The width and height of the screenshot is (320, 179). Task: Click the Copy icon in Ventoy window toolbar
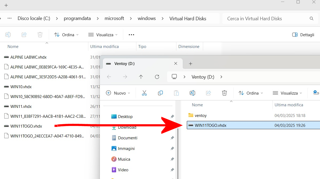(x=160, y=93)
